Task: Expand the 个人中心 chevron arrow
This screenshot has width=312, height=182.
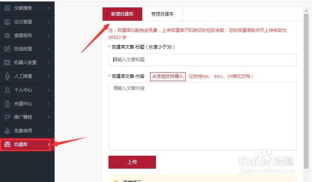Action: 49,90
